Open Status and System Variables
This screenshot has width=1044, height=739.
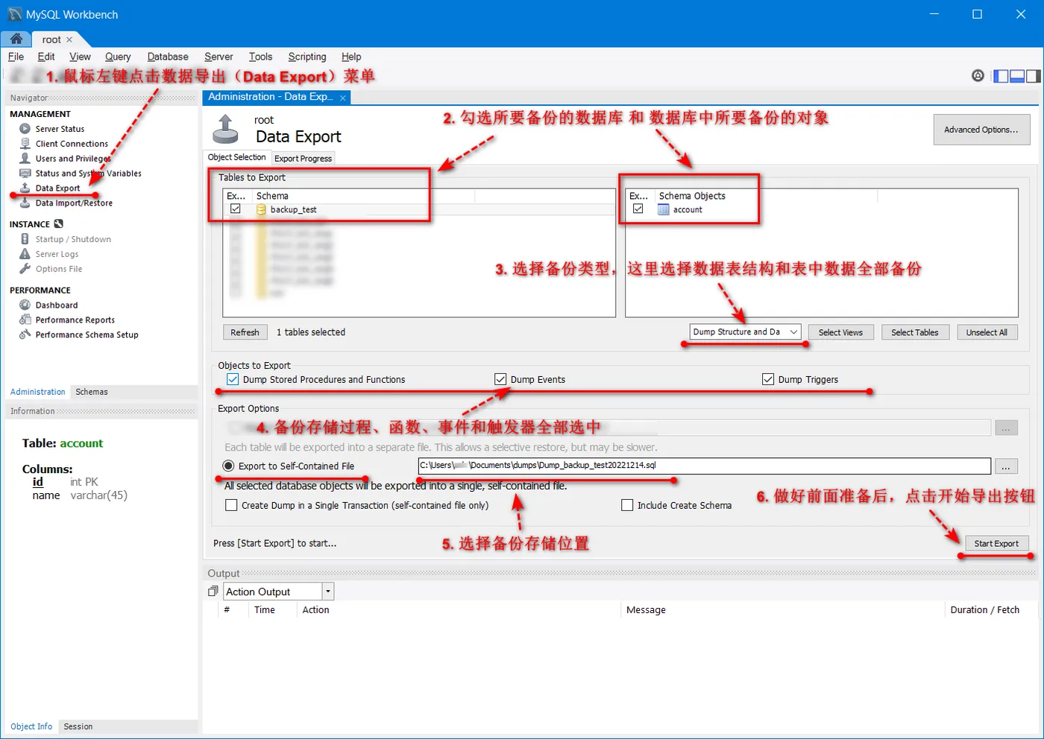88,174
